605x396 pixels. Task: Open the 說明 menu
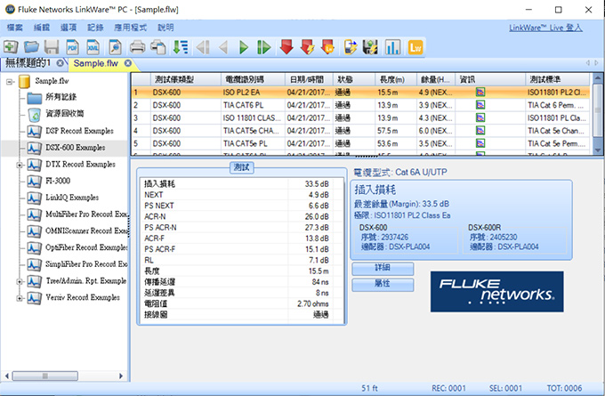(165, 28)
